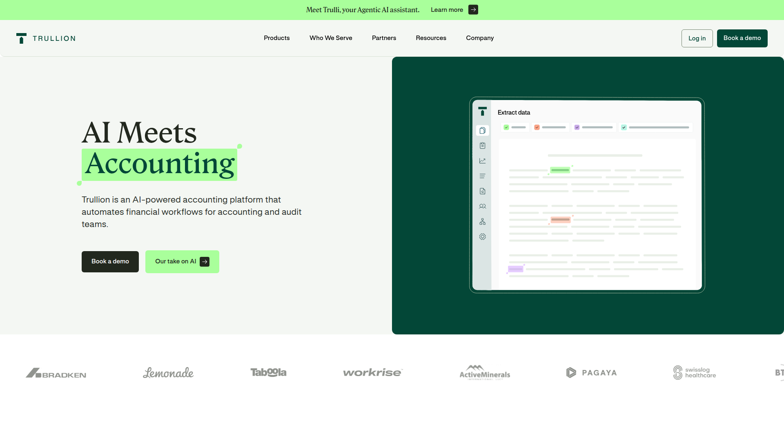Expand the Resources navigation menu
The height and width of the screenshot is (441, 784).
tap(431, 38)
